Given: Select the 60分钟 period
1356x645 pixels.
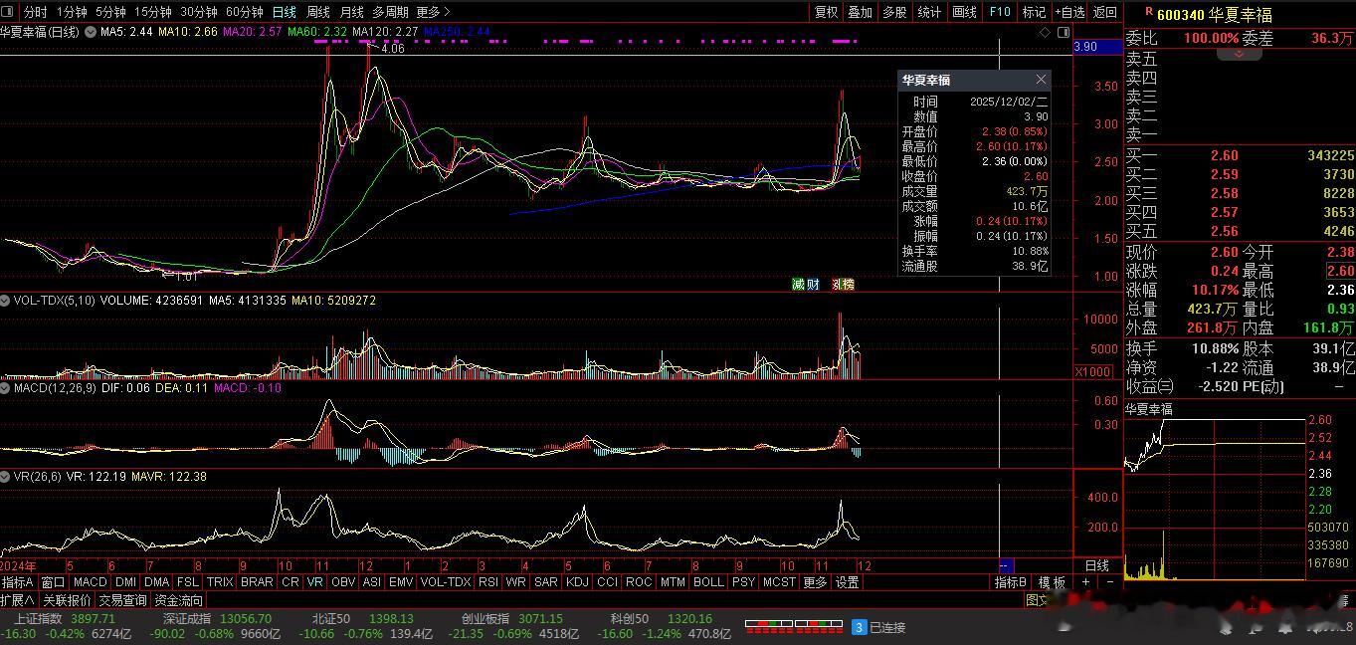Looking at the screenshot, I should [x=245, y=12].
